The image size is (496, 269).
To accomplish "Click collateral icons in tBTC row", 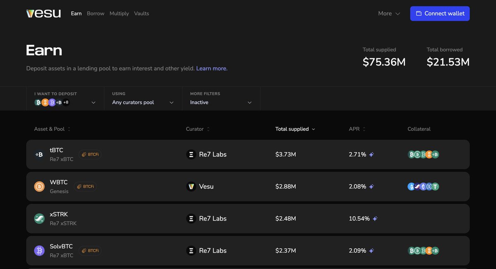I will (x=423, y=154).
